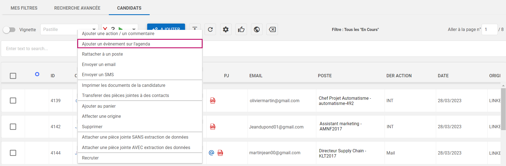Toggle the Vignette switch
The height and width of the screenshot is (166, 506).
(x=9, y=30)
